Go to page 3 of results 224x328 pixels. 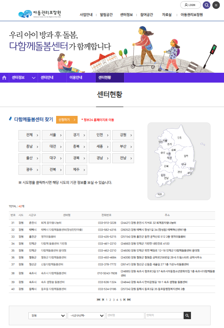(x=114, y=300)
